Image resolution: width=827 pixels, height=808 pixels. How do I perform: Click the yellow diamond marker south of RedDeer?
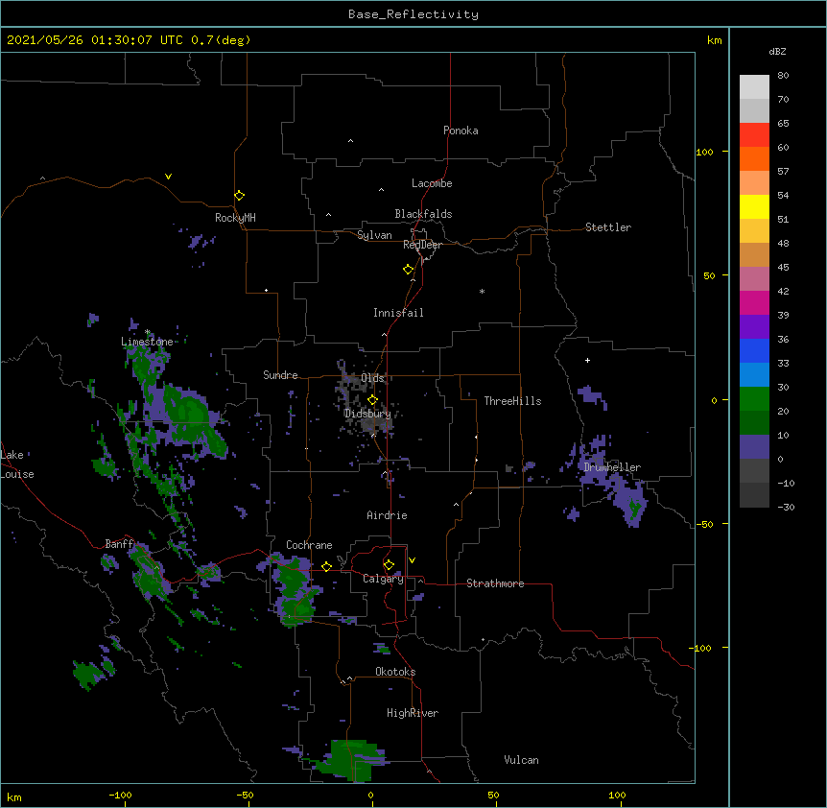tap(409, 270)
